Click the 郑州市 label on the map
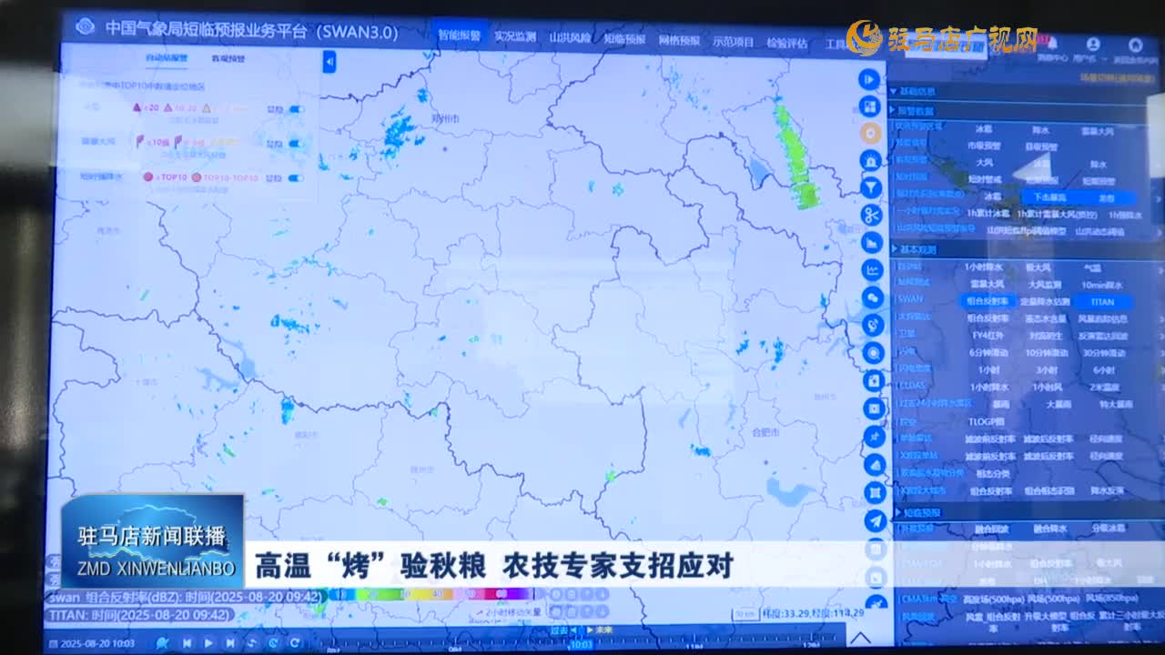Viewport: 1165px width, 655px height. point(447,118)
